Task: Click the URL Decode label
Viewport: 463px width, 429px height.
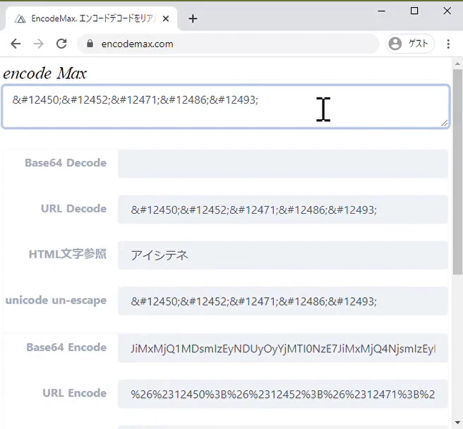Action: (x=74, y=209)
